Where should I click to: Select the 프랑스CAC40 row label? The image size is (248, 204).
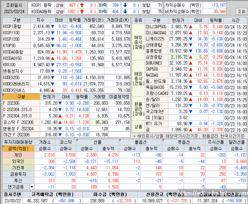[157, 93]
